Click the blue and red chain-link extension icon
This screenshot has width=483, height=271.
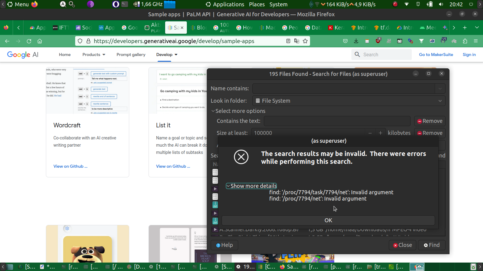pos(411,41)
